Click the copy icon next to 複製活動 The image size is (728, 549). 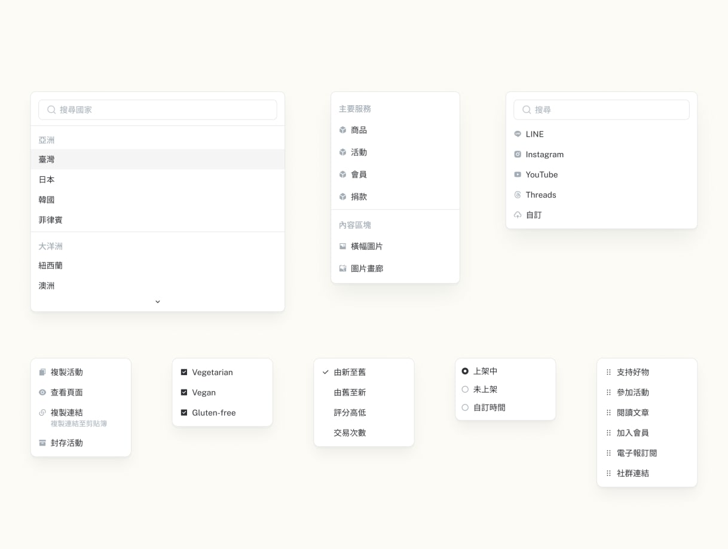click(42, 372)
